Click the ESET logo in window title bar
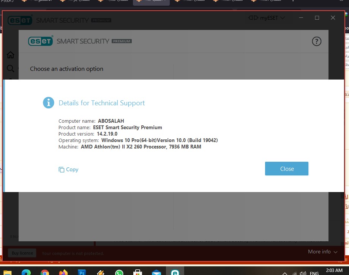This screenshot has width=349, height=275. pyautogui.click(x=20, y=20)
